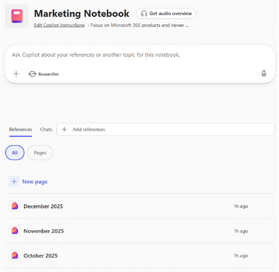Image resolution: width=279 pixels, height=272 pixels.
Task: Select the Researcher agent icon
Action: [32, 74]
